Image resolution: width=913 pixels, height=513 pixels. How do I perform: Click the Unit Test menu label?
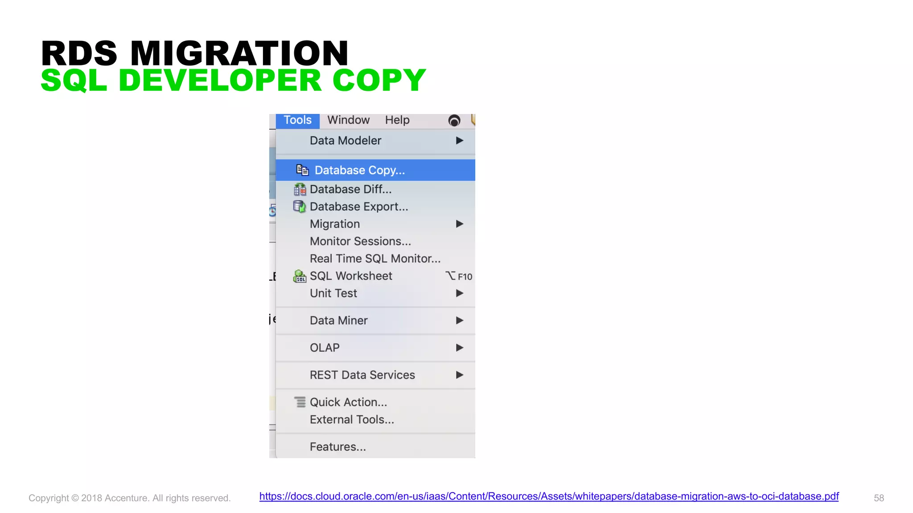click(333, 293)
